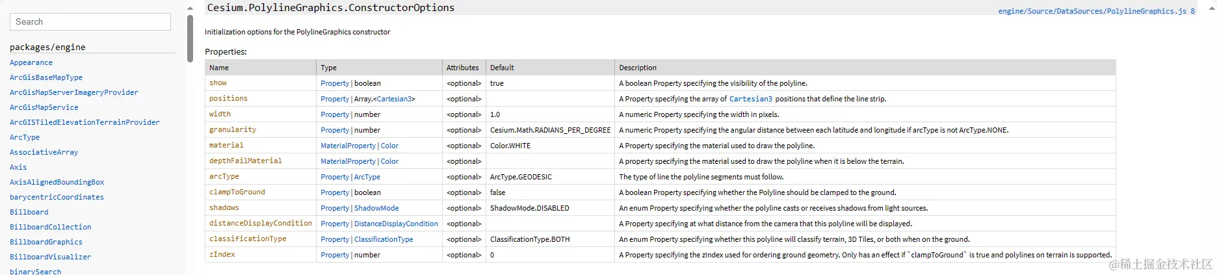Click Property link in the width row

[x=335, y=114]
